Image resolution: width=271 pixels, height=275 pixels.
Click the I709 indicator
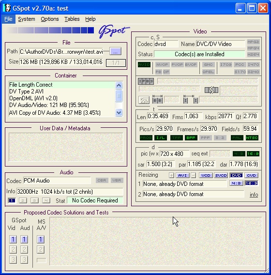pos(226,65)
